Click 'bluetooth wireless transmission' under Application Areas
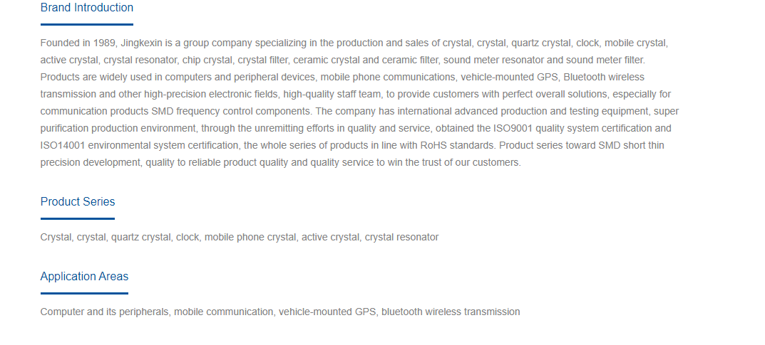Viewport: 765px width, 345px height. pos(451,312)
